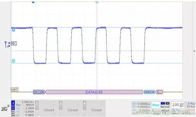Click the channel 1 DC coupling icon

coord(13,108)
